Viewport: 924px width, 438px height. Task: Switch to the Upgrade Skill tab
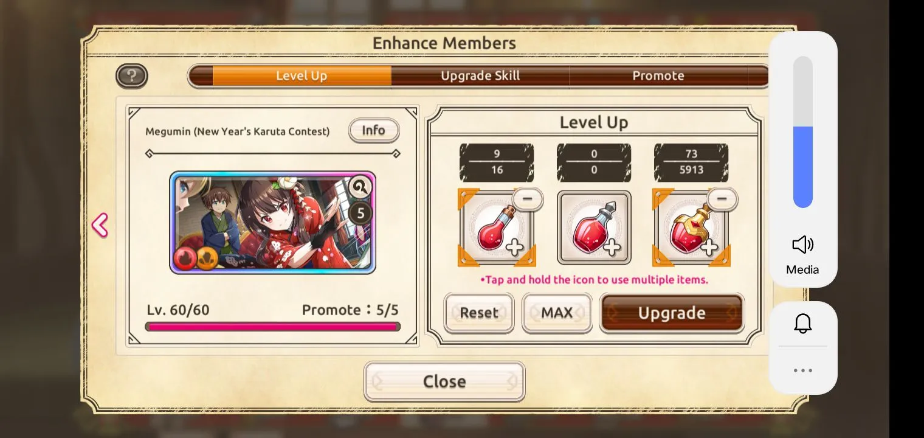[480, 76]
